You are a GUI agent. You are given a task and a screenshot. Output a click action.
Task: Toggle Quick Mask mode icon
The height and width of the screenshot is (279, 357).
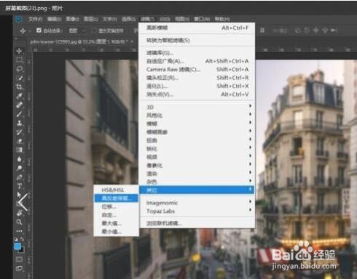[19, 259]
